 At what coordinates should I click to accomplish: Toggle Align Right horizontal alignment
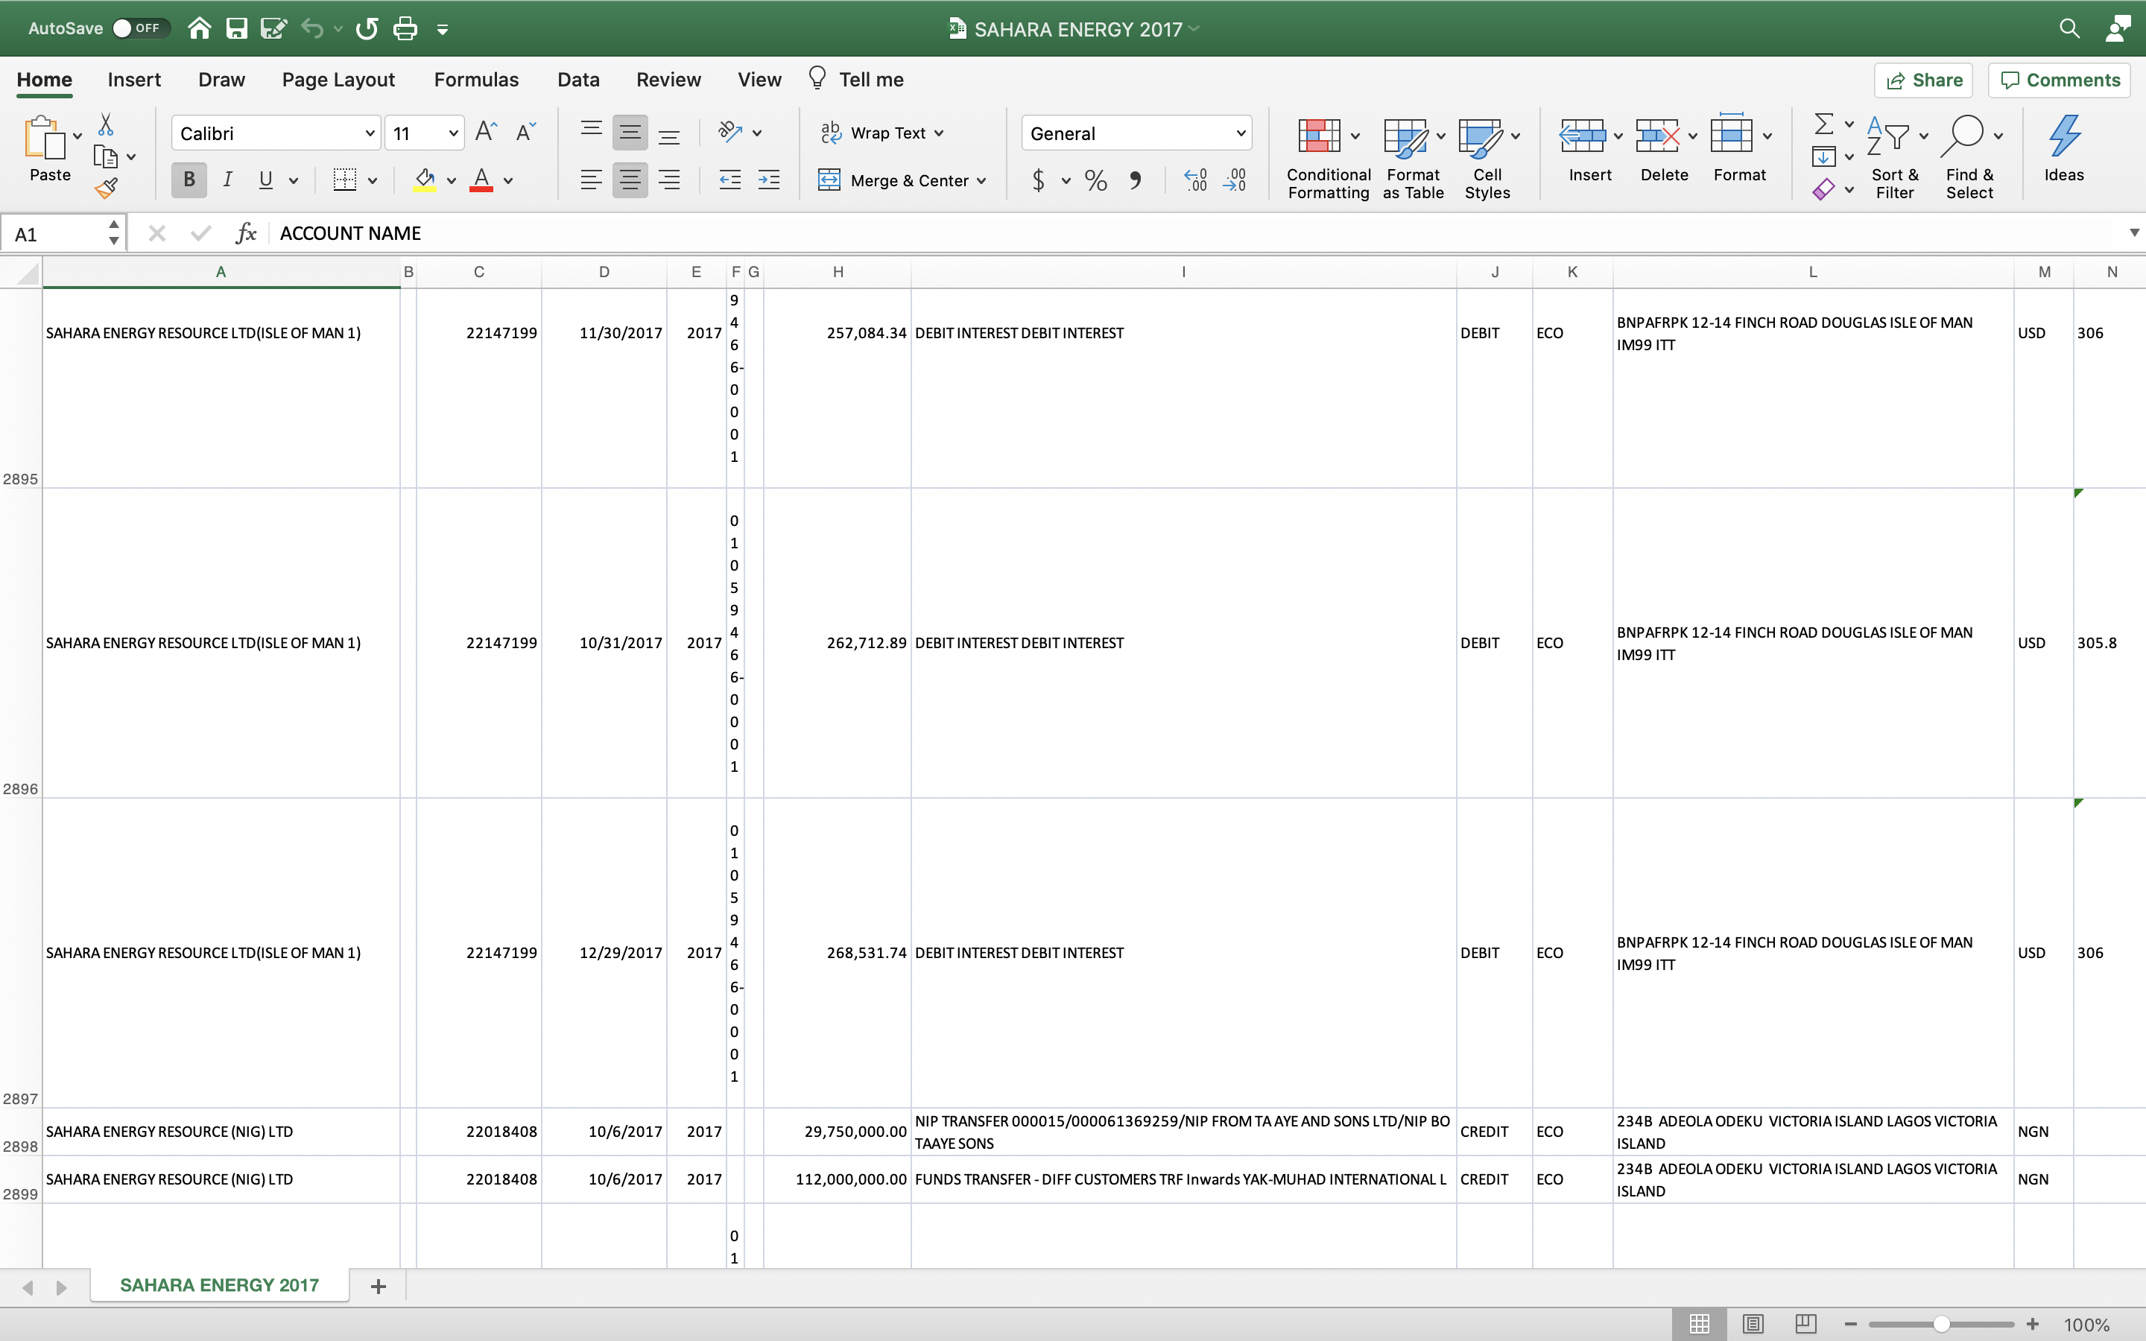(668, 180)
